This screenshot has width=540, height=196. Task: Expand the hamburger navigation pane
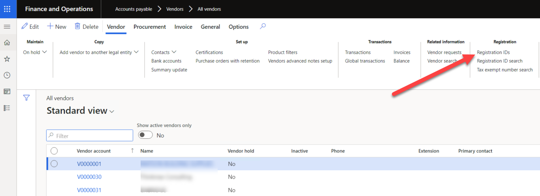point(7,26)
